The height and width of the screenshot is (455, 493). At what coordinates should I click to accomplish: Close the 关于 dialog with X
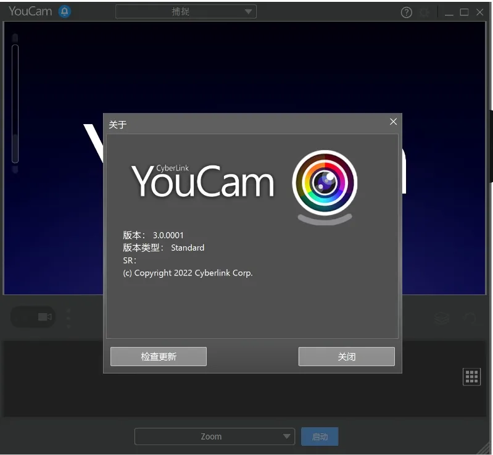click(x=393, y=122)
